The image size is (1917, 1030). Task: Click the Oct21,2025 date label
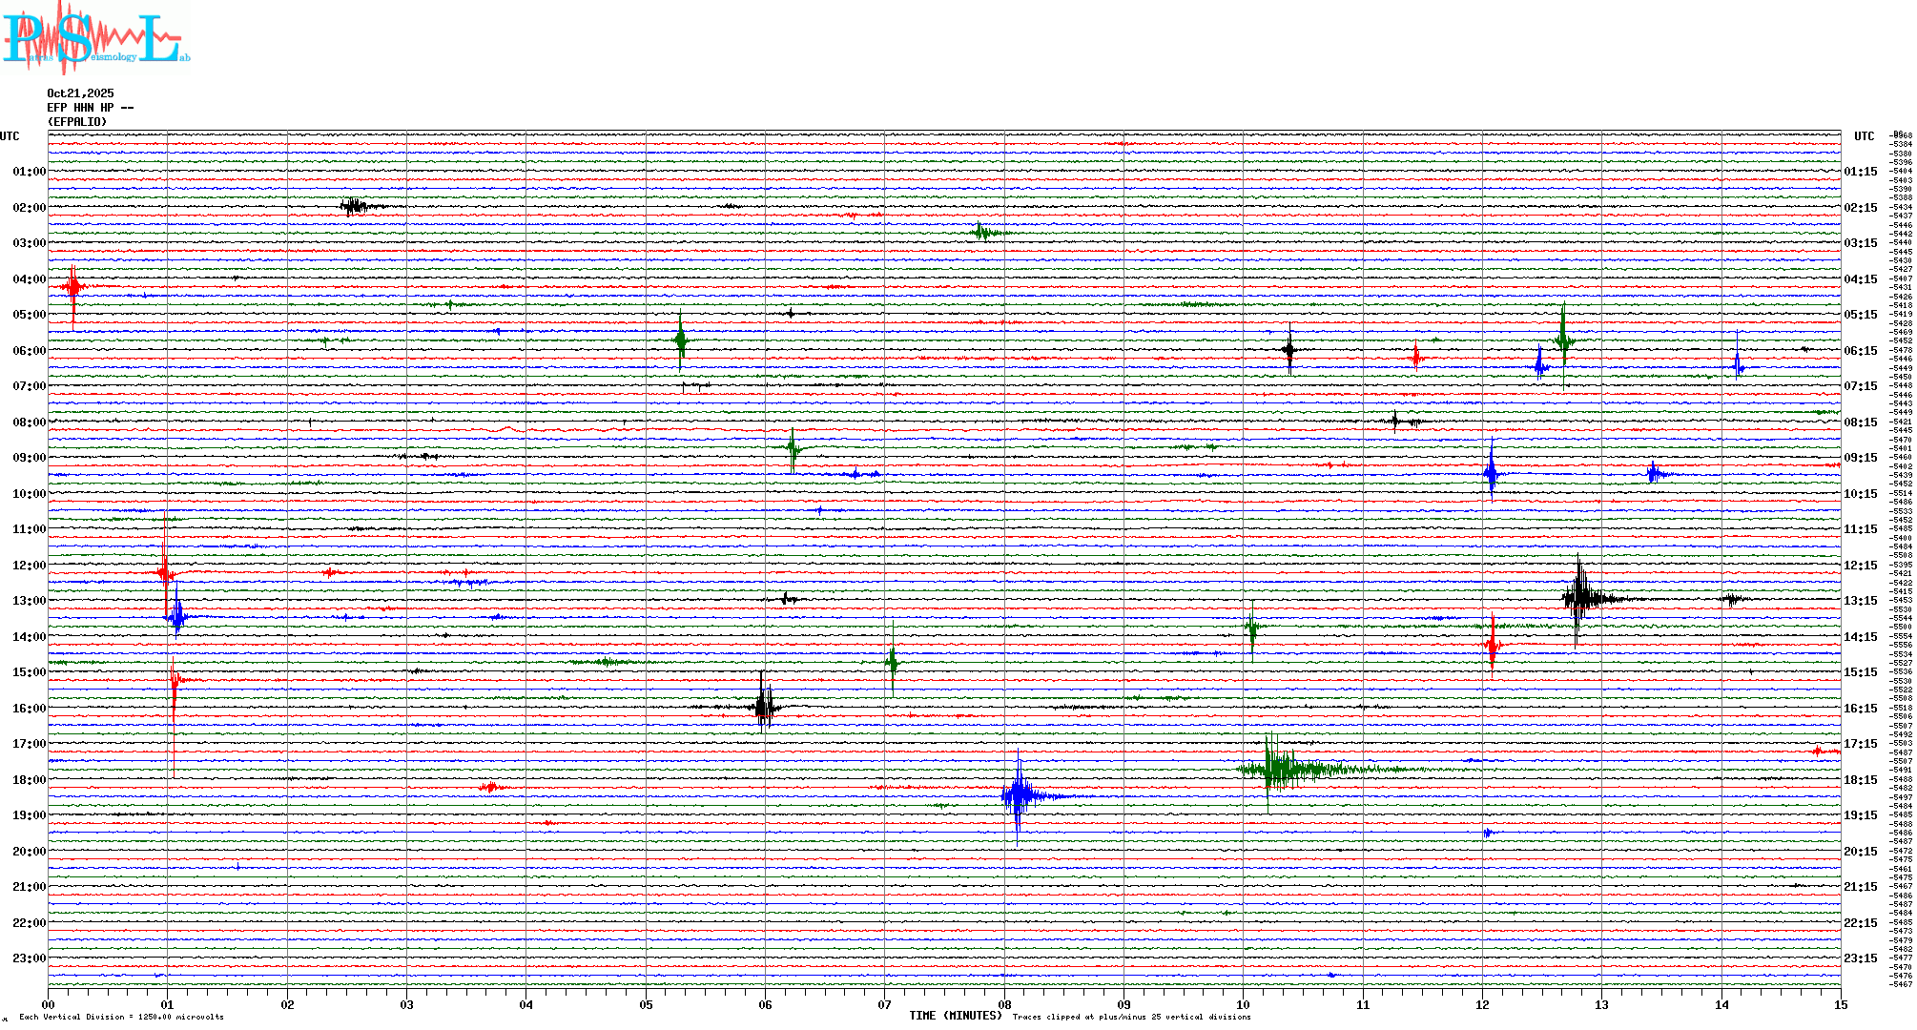click(80, 93)
